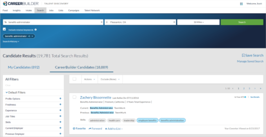Image resolution: width=266 pixels, height=137 pixels.
Task: Expand Job Titles filter with plus icon
Action: (x=60, y=116)
